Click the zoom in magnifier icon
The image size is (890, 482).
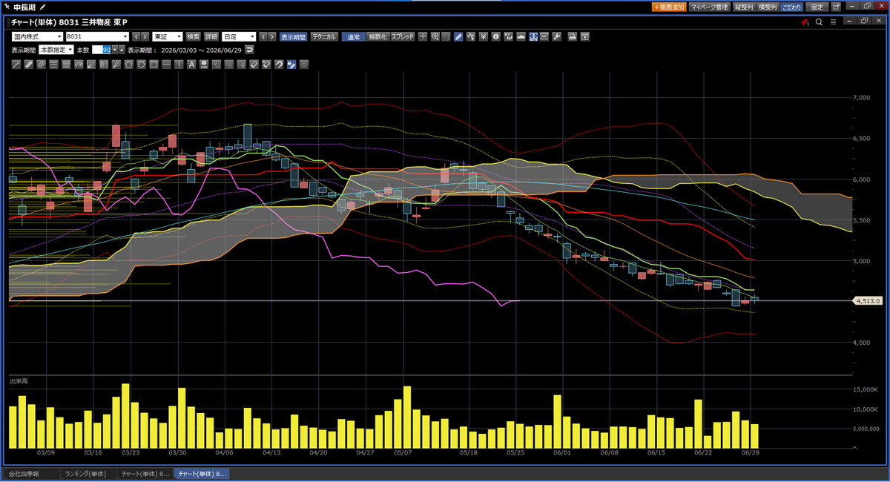435,36
